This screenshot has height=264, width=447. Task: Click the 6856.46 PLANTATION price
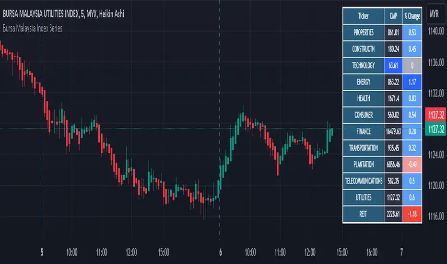pyautogui.click(x=393, y=164)
